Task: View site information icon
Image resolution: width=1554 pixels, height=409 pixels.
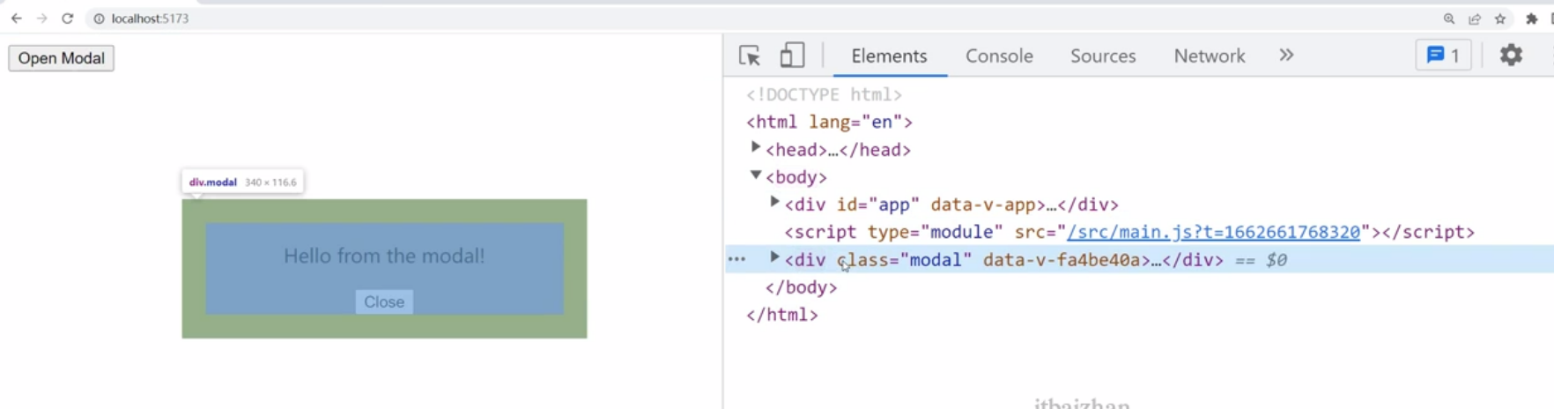Action: [x=99, y=19]
